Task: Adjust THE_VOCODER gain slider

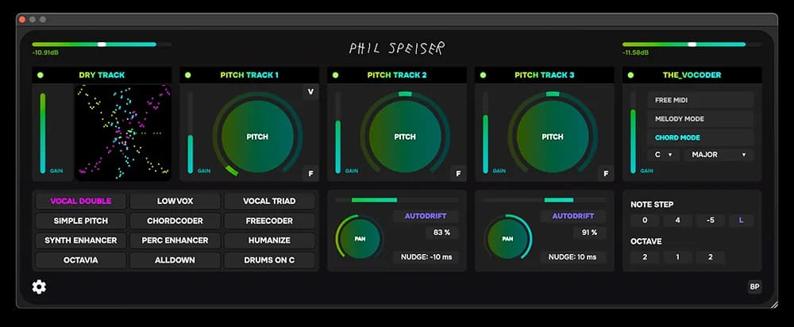Action: click(x=633, y=133)
